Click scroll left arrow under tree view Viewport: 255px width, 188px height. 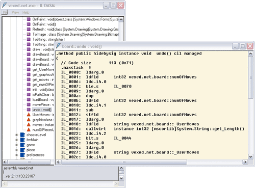[x=5, y=162]
